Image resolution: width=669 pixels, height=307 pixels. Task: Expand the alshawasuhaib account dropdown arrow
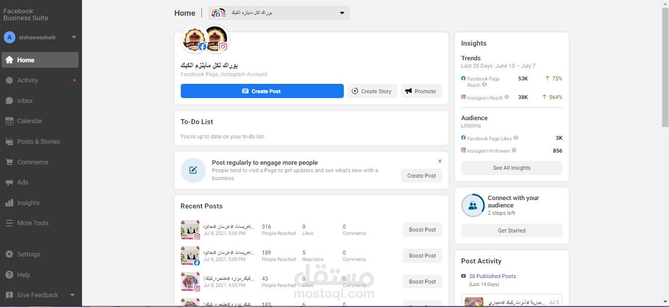[x=74, y=37]
